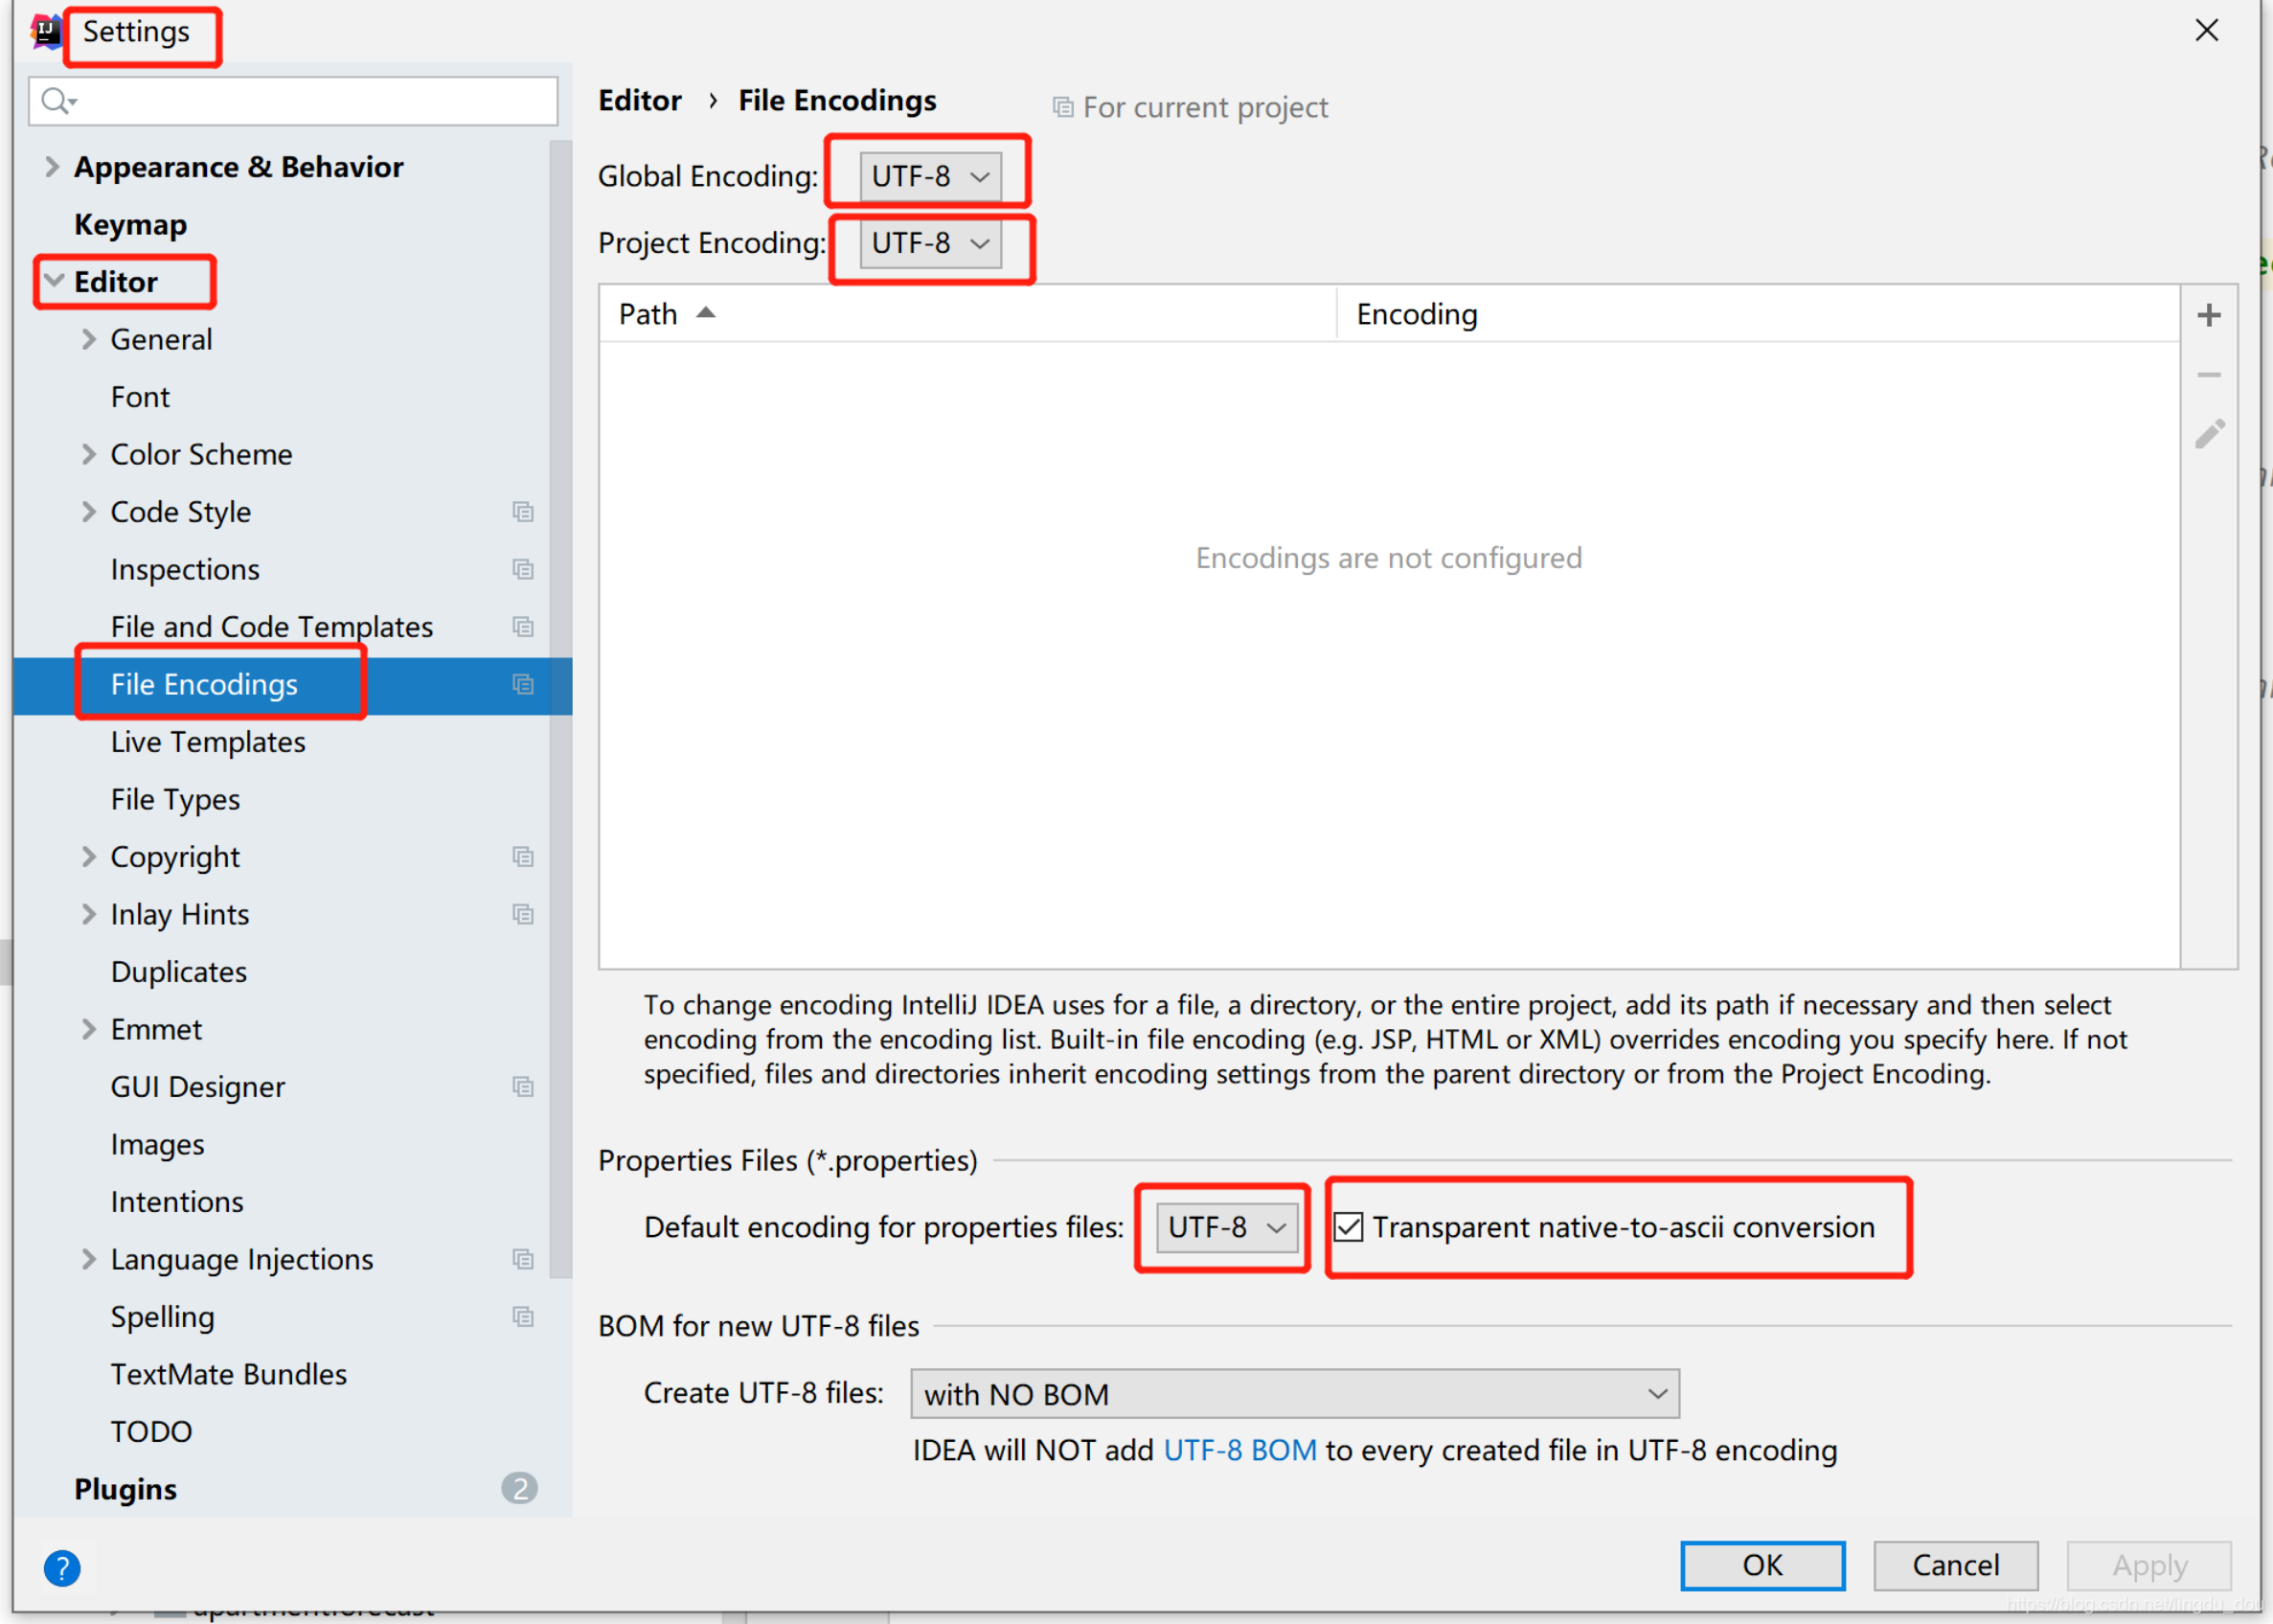Open the Project Encoding dropdown
Viewport: 2273px width, 1624px height.
tap(929, 243)
